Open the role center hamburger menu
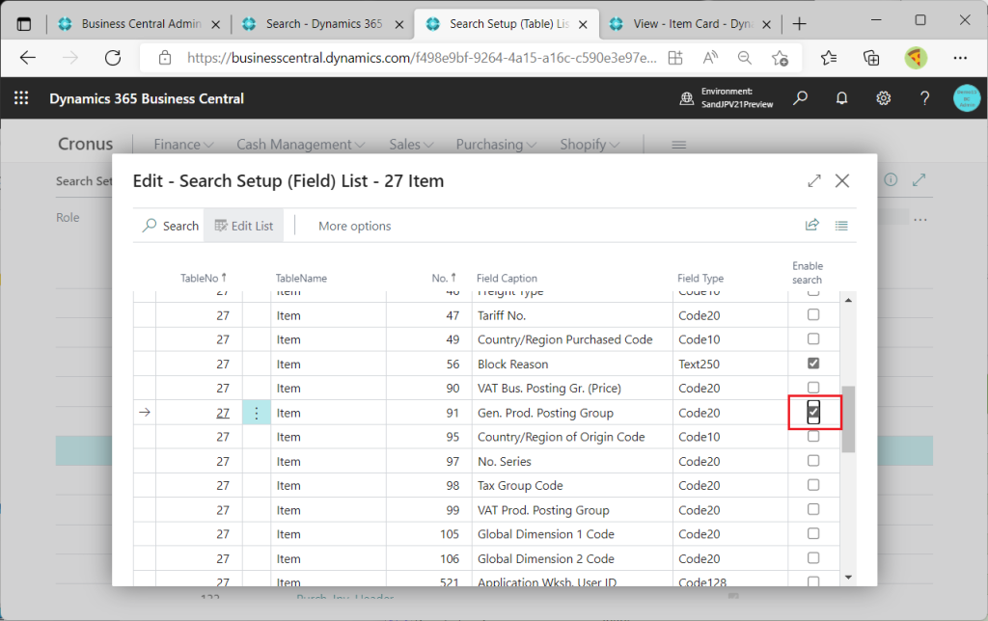Image resolution: width=988 pixels, height=621 pixels. pos(678,145)
